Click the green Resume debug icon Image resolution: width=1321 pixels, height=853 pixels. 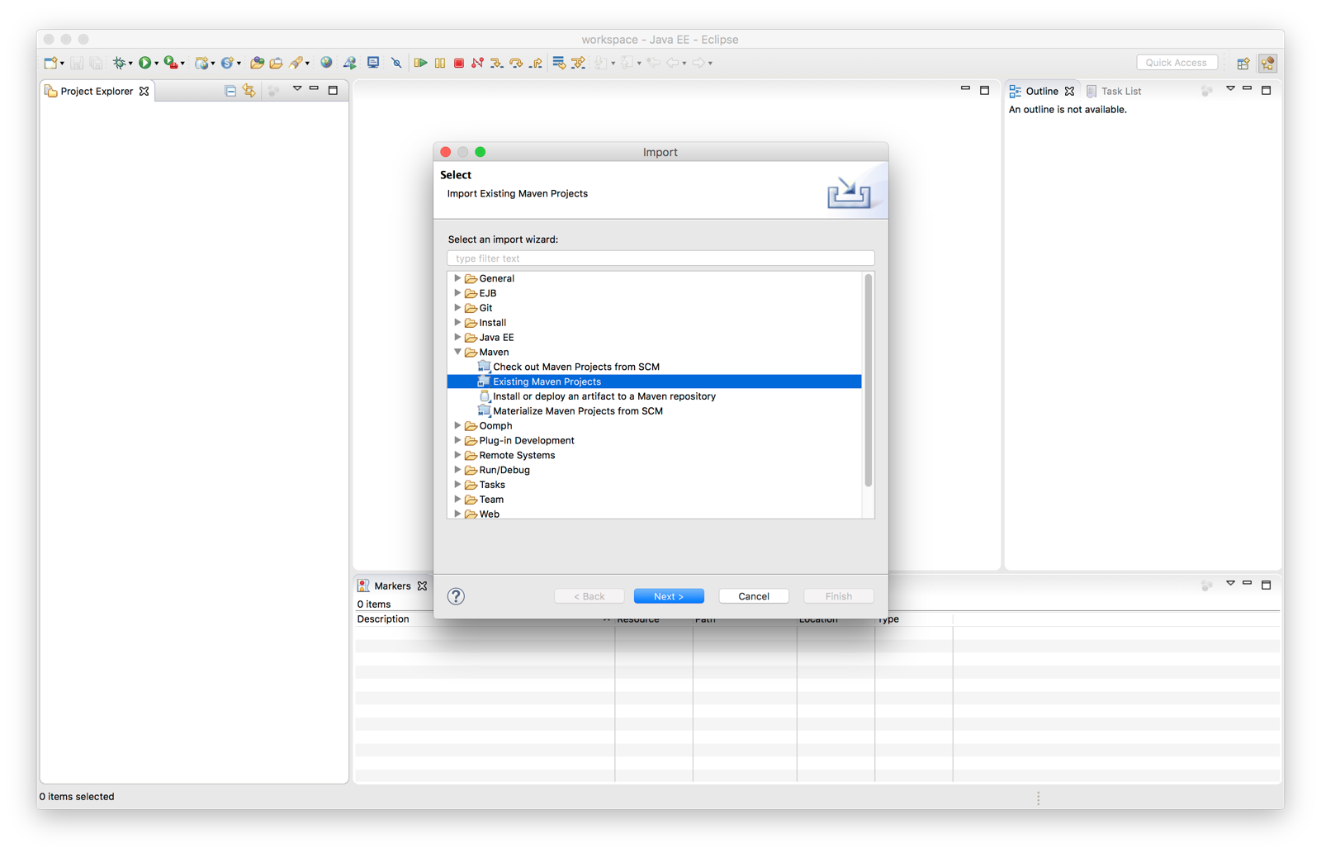pos(420,63)
